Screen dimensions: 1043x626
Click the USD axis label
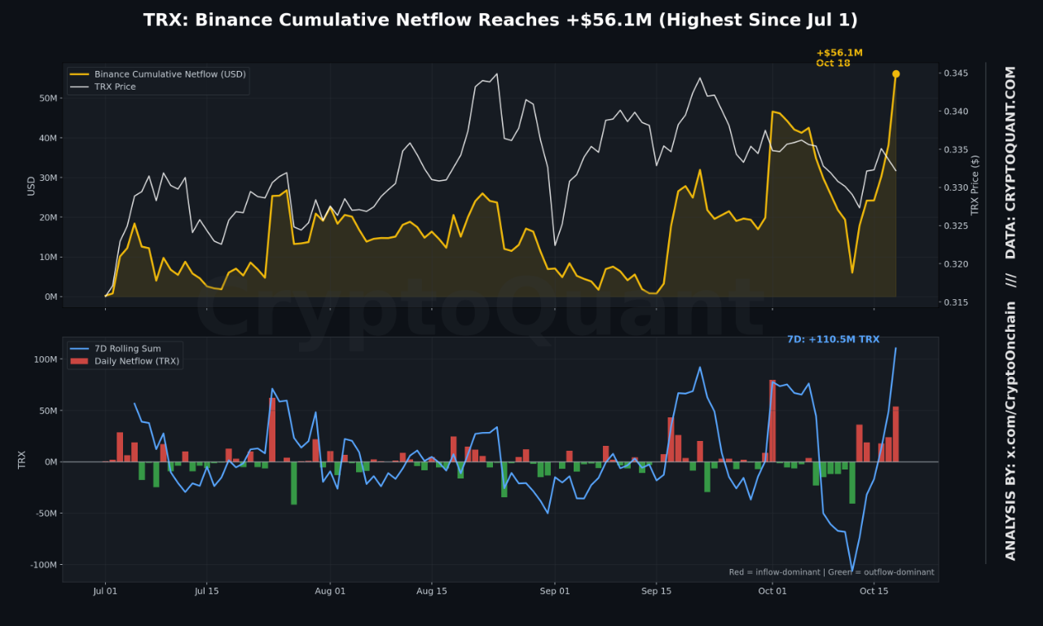31,186
